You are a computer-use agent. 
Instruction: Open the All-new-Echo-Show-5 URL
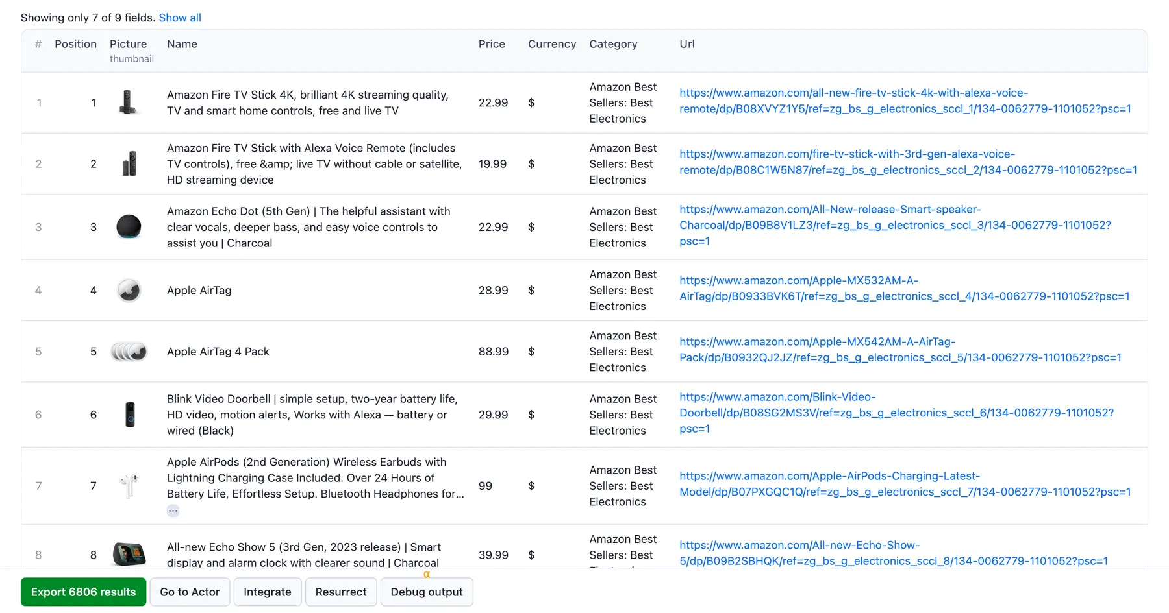pyautogui.click(x=894, y=553)
